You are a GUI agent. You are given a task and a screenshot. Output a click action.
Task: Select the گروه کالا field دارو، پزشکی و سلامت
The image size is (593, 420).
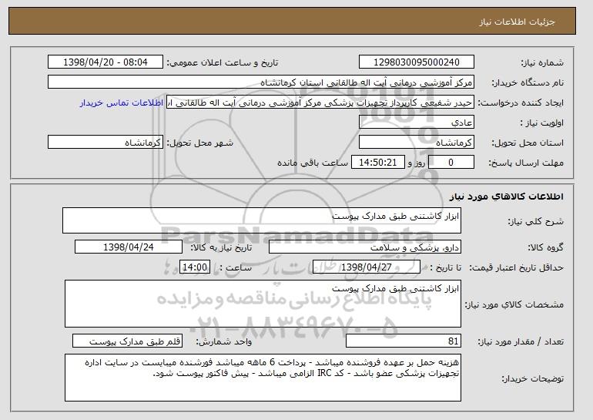(x=365, y=247)
